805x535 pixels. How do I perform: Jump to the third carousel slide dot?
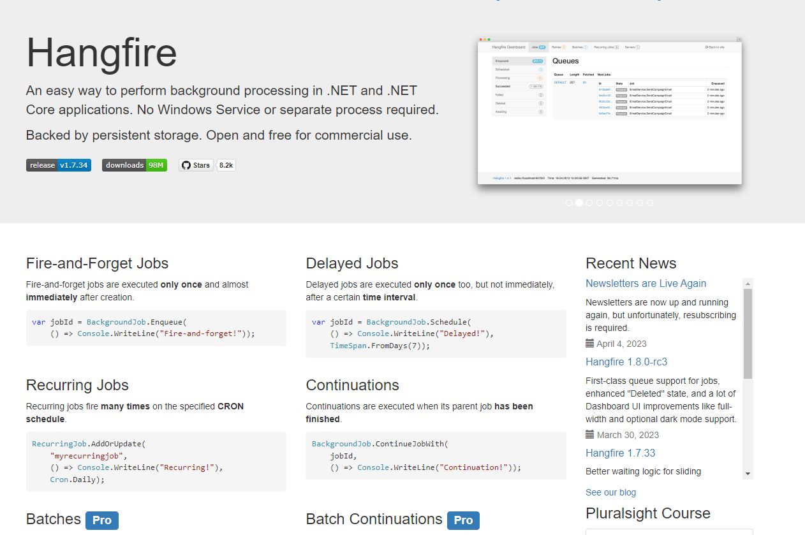[589, 203]
